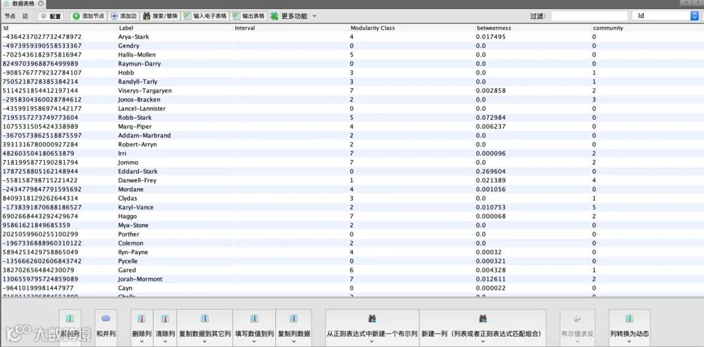This screenshot has height=347, width=704.
Task: Select the Raymun-Darry row label
Action: 139,64
